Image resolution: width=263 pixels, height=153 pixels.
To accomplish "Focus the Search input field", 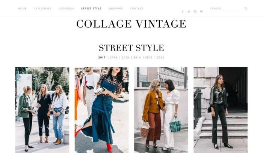I will [x=227, y=9].
